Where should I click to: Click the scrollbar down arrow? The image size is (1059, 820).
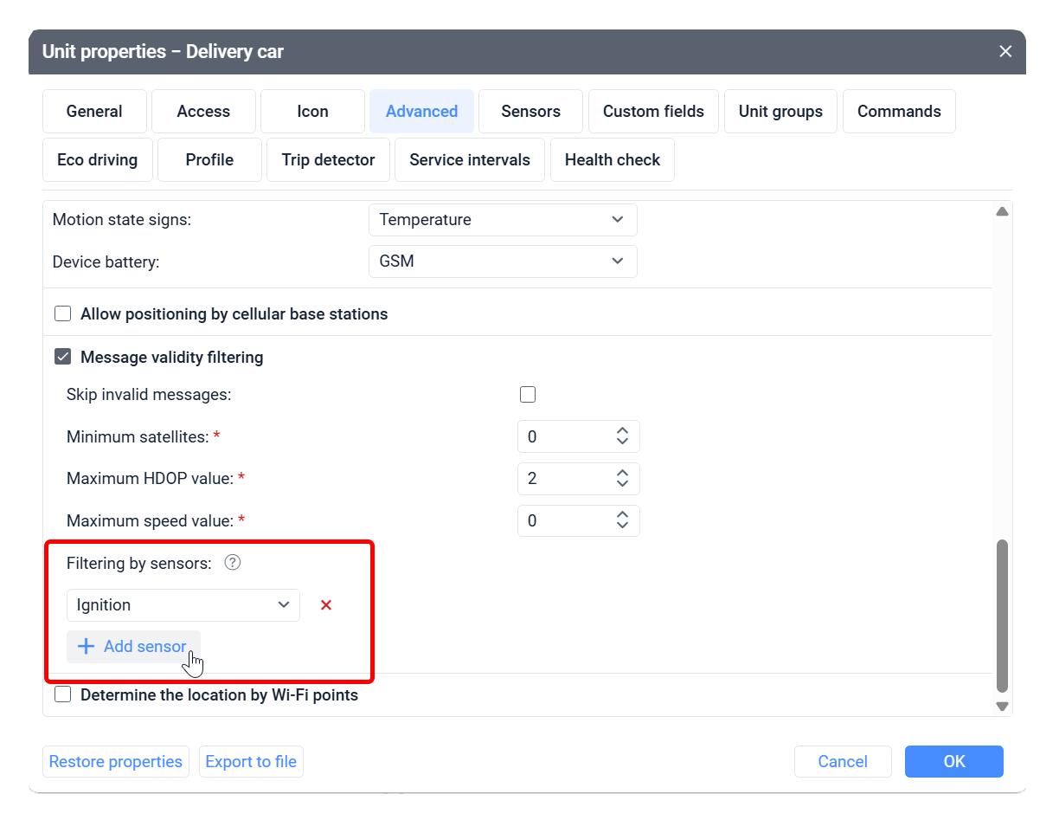tap(1002, 706)
